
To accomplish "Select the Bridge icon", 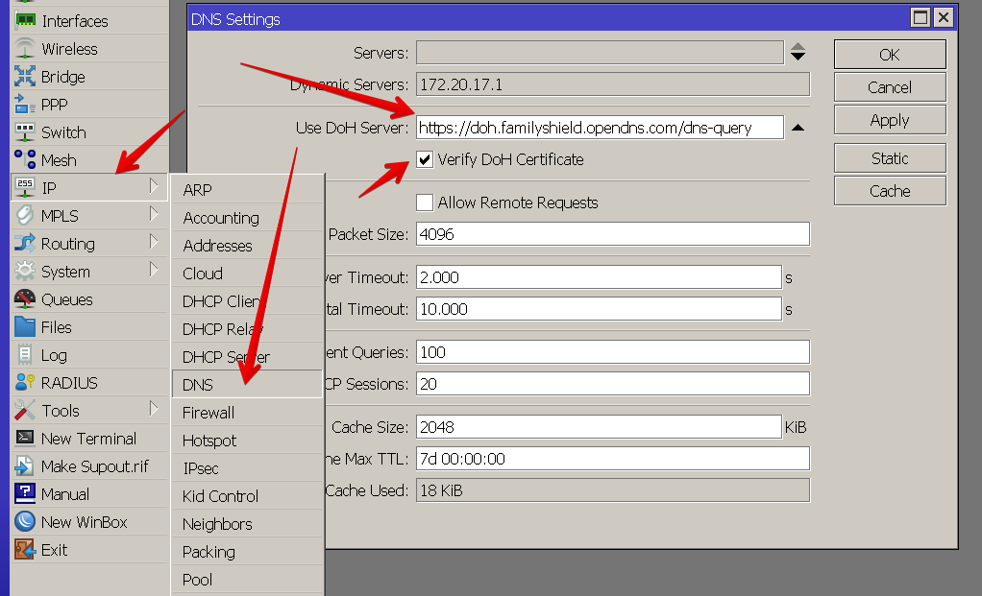I will (x=25, y=76).
